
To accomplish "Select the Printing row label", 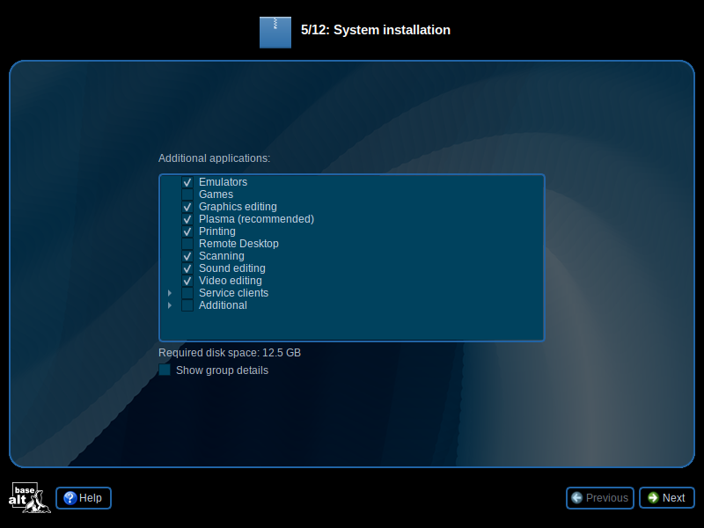I will click(x=217, y=231).
